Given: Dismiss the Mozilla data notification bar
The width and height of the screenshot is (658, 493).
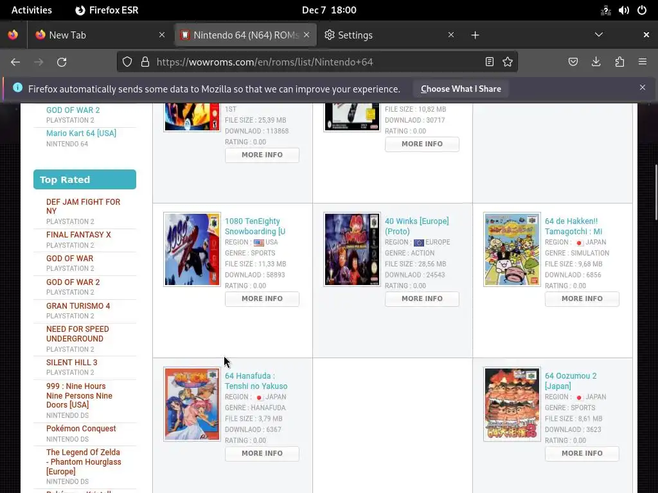Looking at the screenshot, I should (x=643, y=87).
